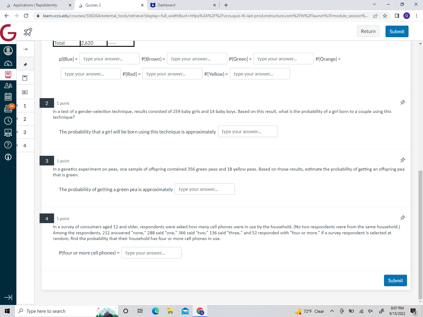423x317 pixels.
Task: Go to Dashboard speedometer icon in sidebar
Action: (x=8, y=63)
